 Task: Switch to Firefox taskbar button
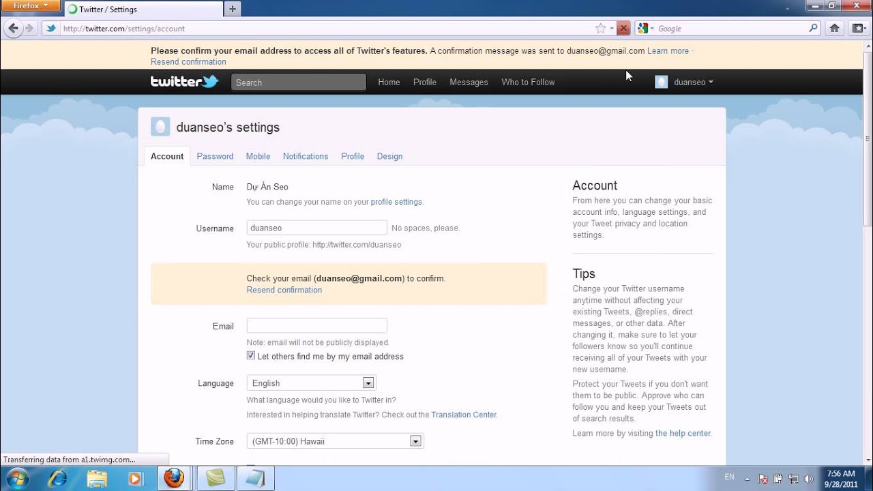tap(174, 479)
